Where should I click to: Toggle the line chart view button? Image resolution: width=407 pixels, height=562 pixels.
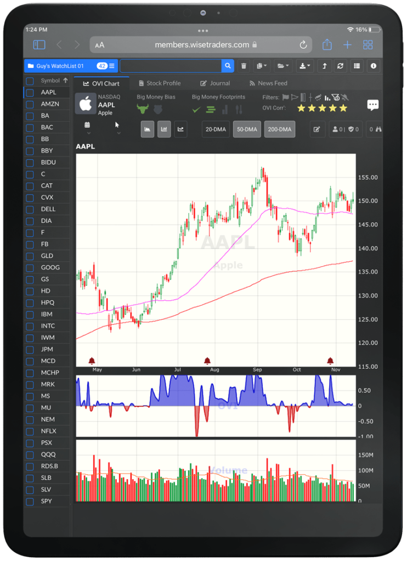pos(180,130)
